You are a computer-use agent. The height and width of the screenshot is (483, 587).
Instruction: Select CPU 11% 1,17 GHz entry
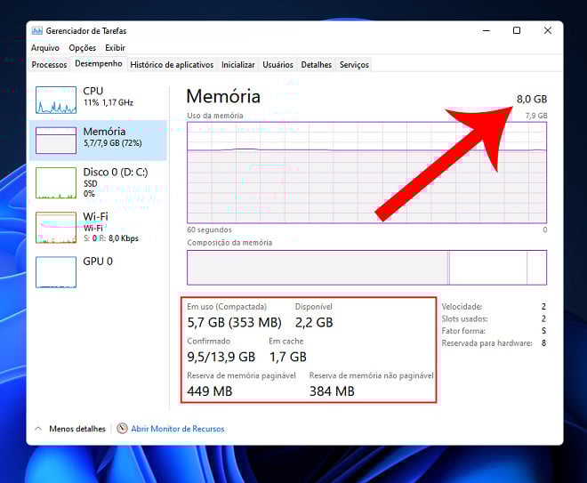pos(98,100)
